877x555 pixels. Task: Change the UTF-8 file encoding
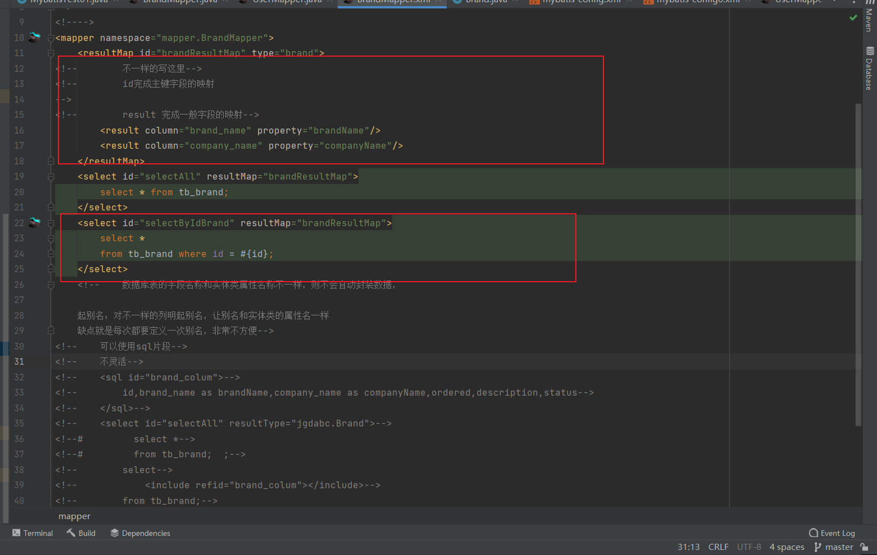749,547
